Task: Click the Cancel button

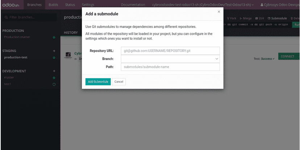Action: (118, 82)
